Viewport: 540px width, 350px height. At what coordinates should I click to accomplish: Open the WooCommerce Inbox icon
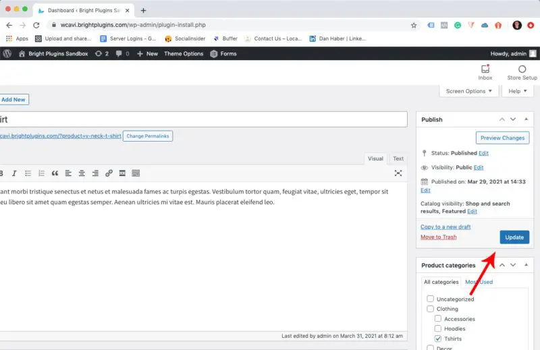485,72
